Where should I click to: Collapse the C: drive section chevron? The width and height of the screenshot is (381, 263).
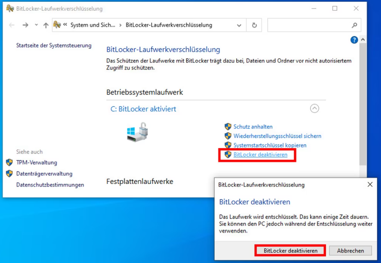(314, 109)
